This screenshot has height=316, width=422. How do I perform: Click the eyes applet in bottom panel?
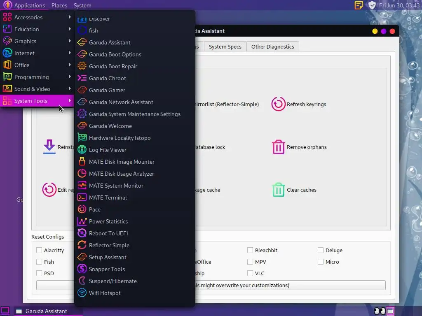(380, 311)
